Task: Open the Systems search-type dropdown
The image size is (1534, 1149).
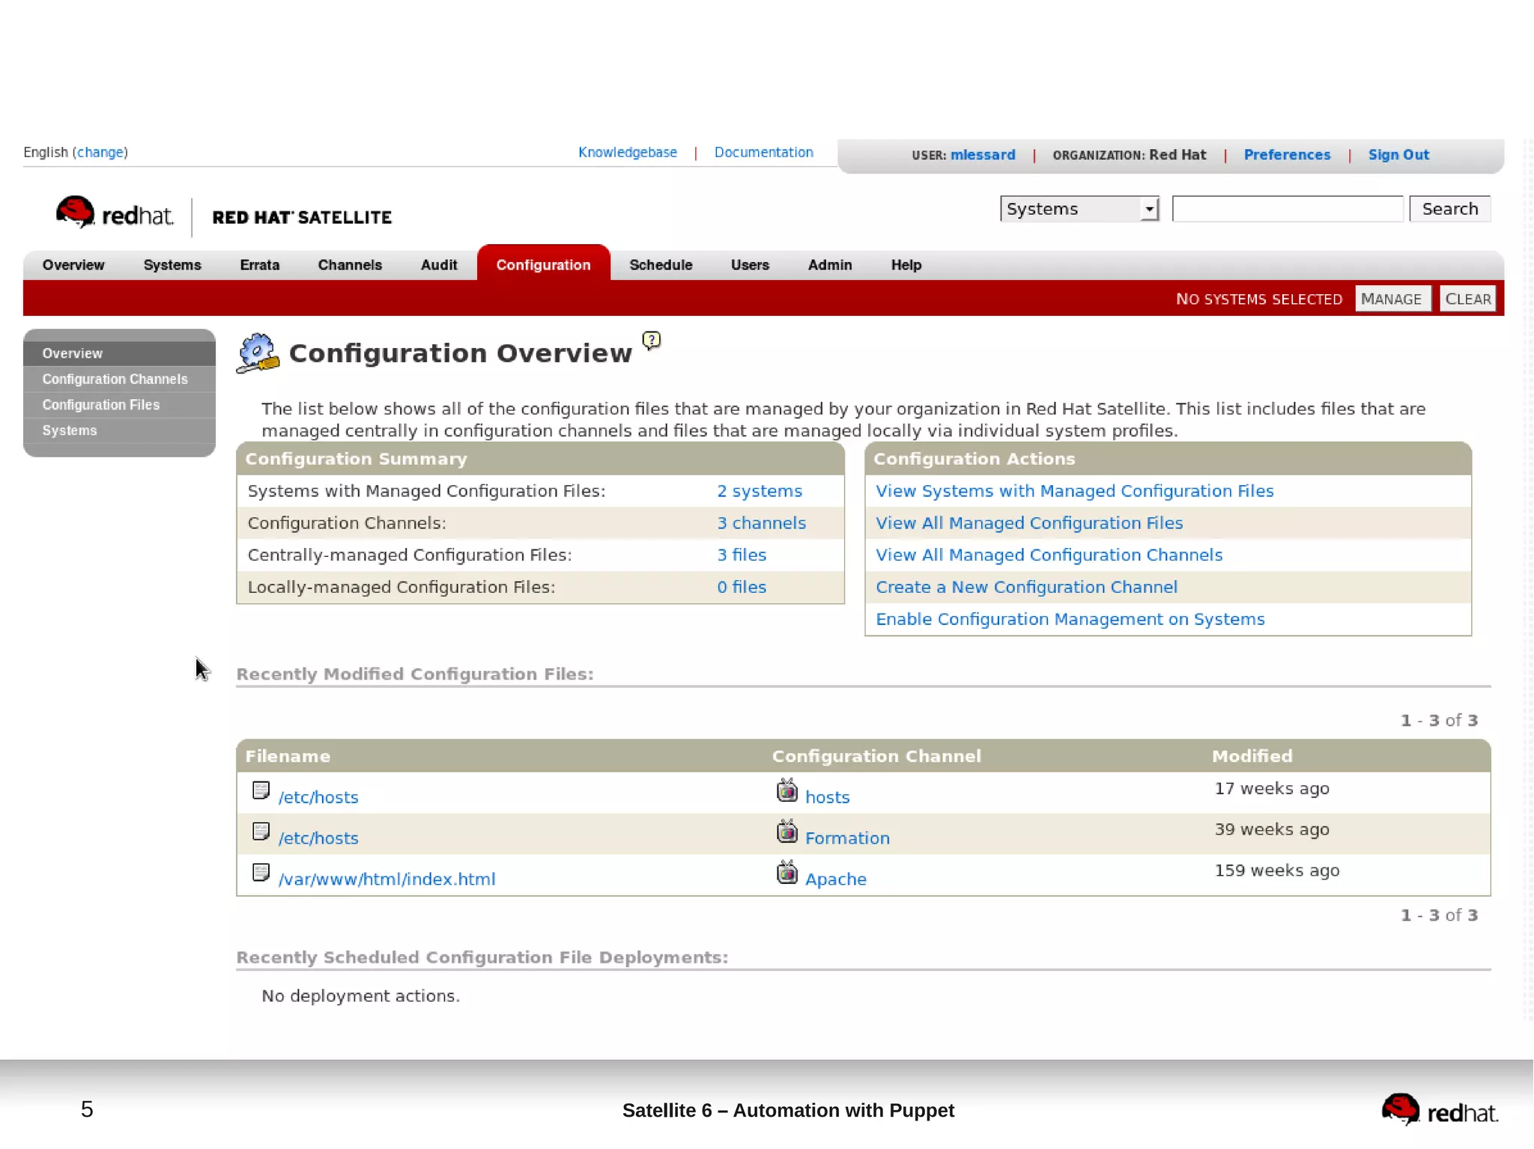Action: 1079,209
